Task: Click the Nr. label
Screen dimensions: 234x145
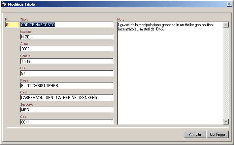Action: (x=7, y=20)
